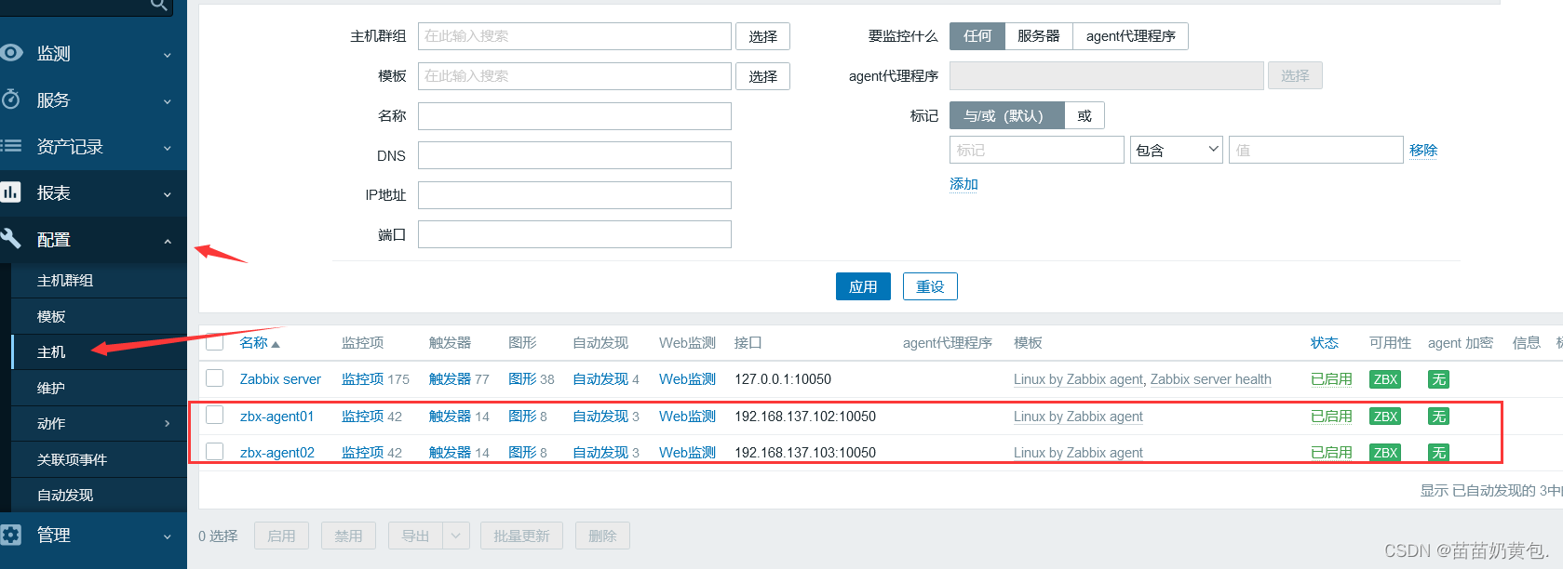Click the gear icon next to 管理
This screenshot has height=569, width=1563.
tap(11, 535)
